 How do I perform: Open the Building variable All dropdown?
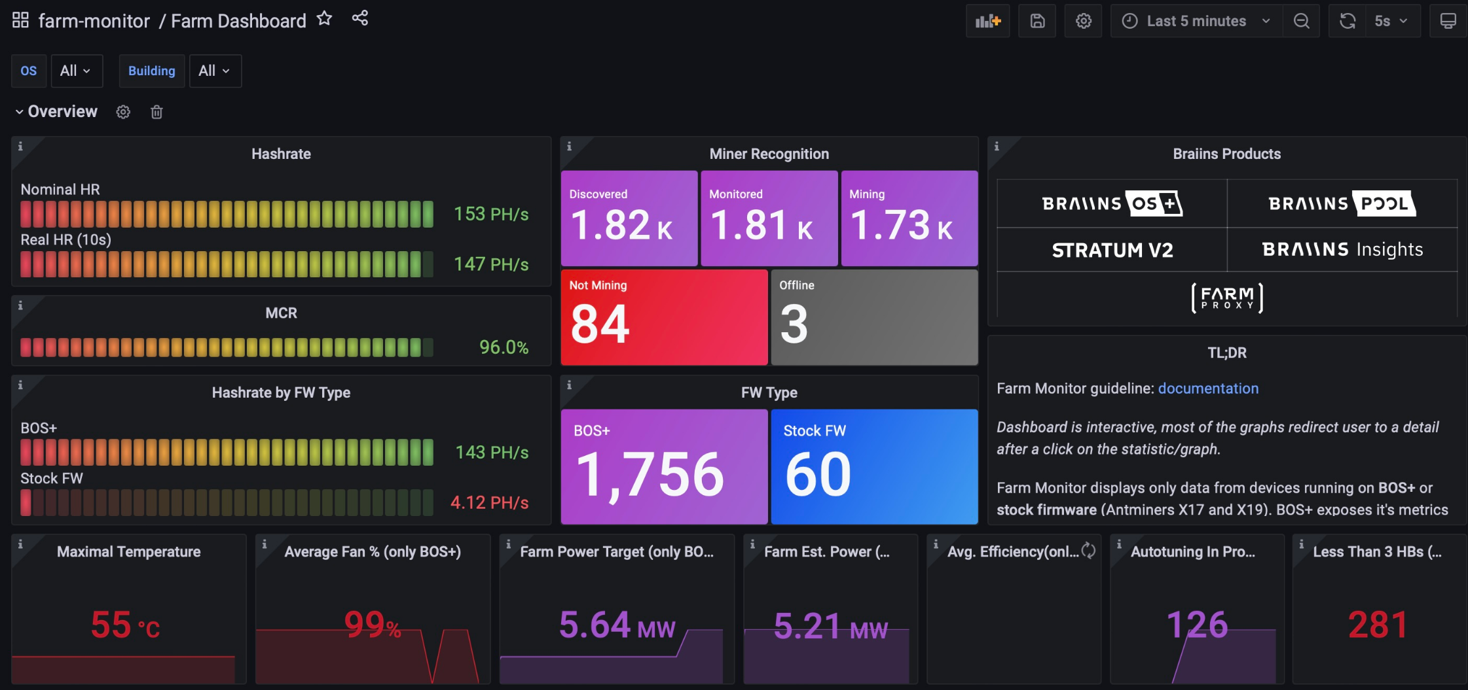coord(215,71)
